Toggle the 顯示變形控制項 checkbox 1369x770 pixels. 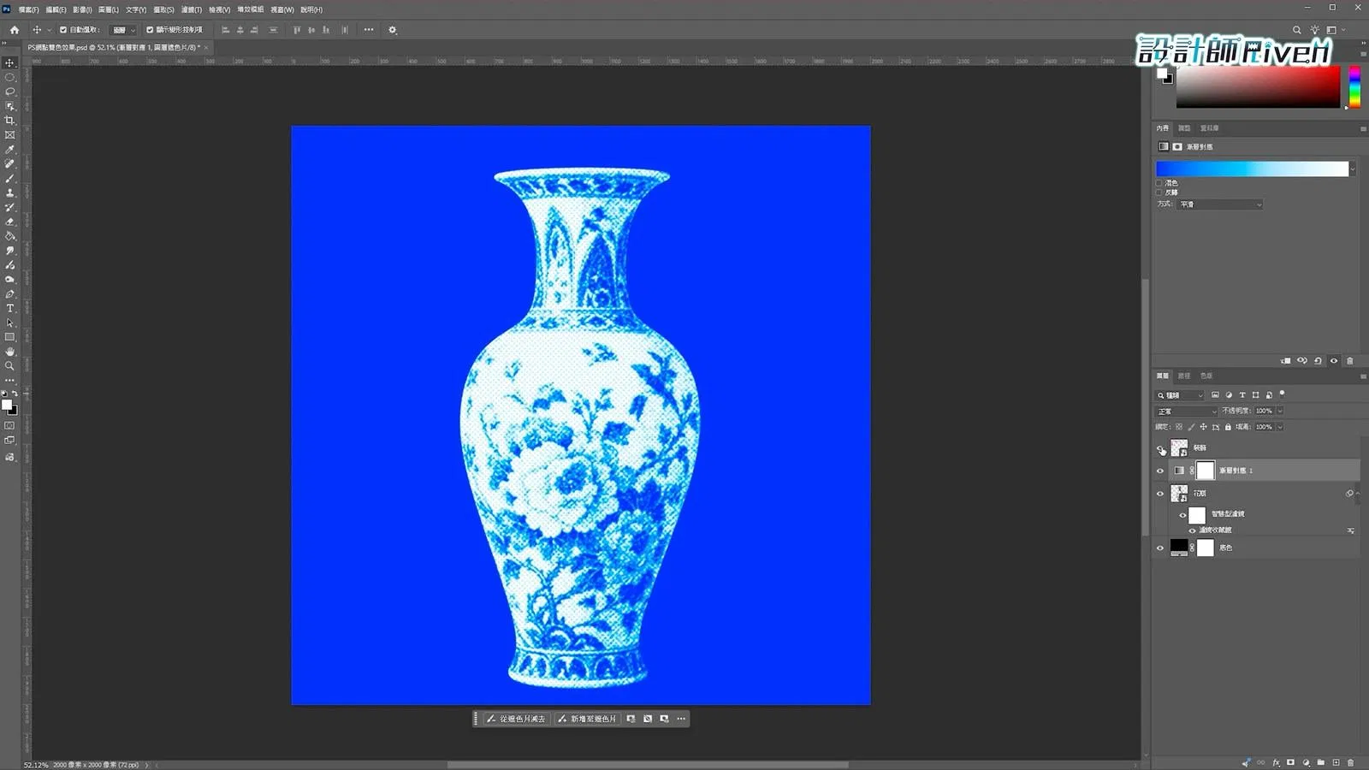point(150,30)
